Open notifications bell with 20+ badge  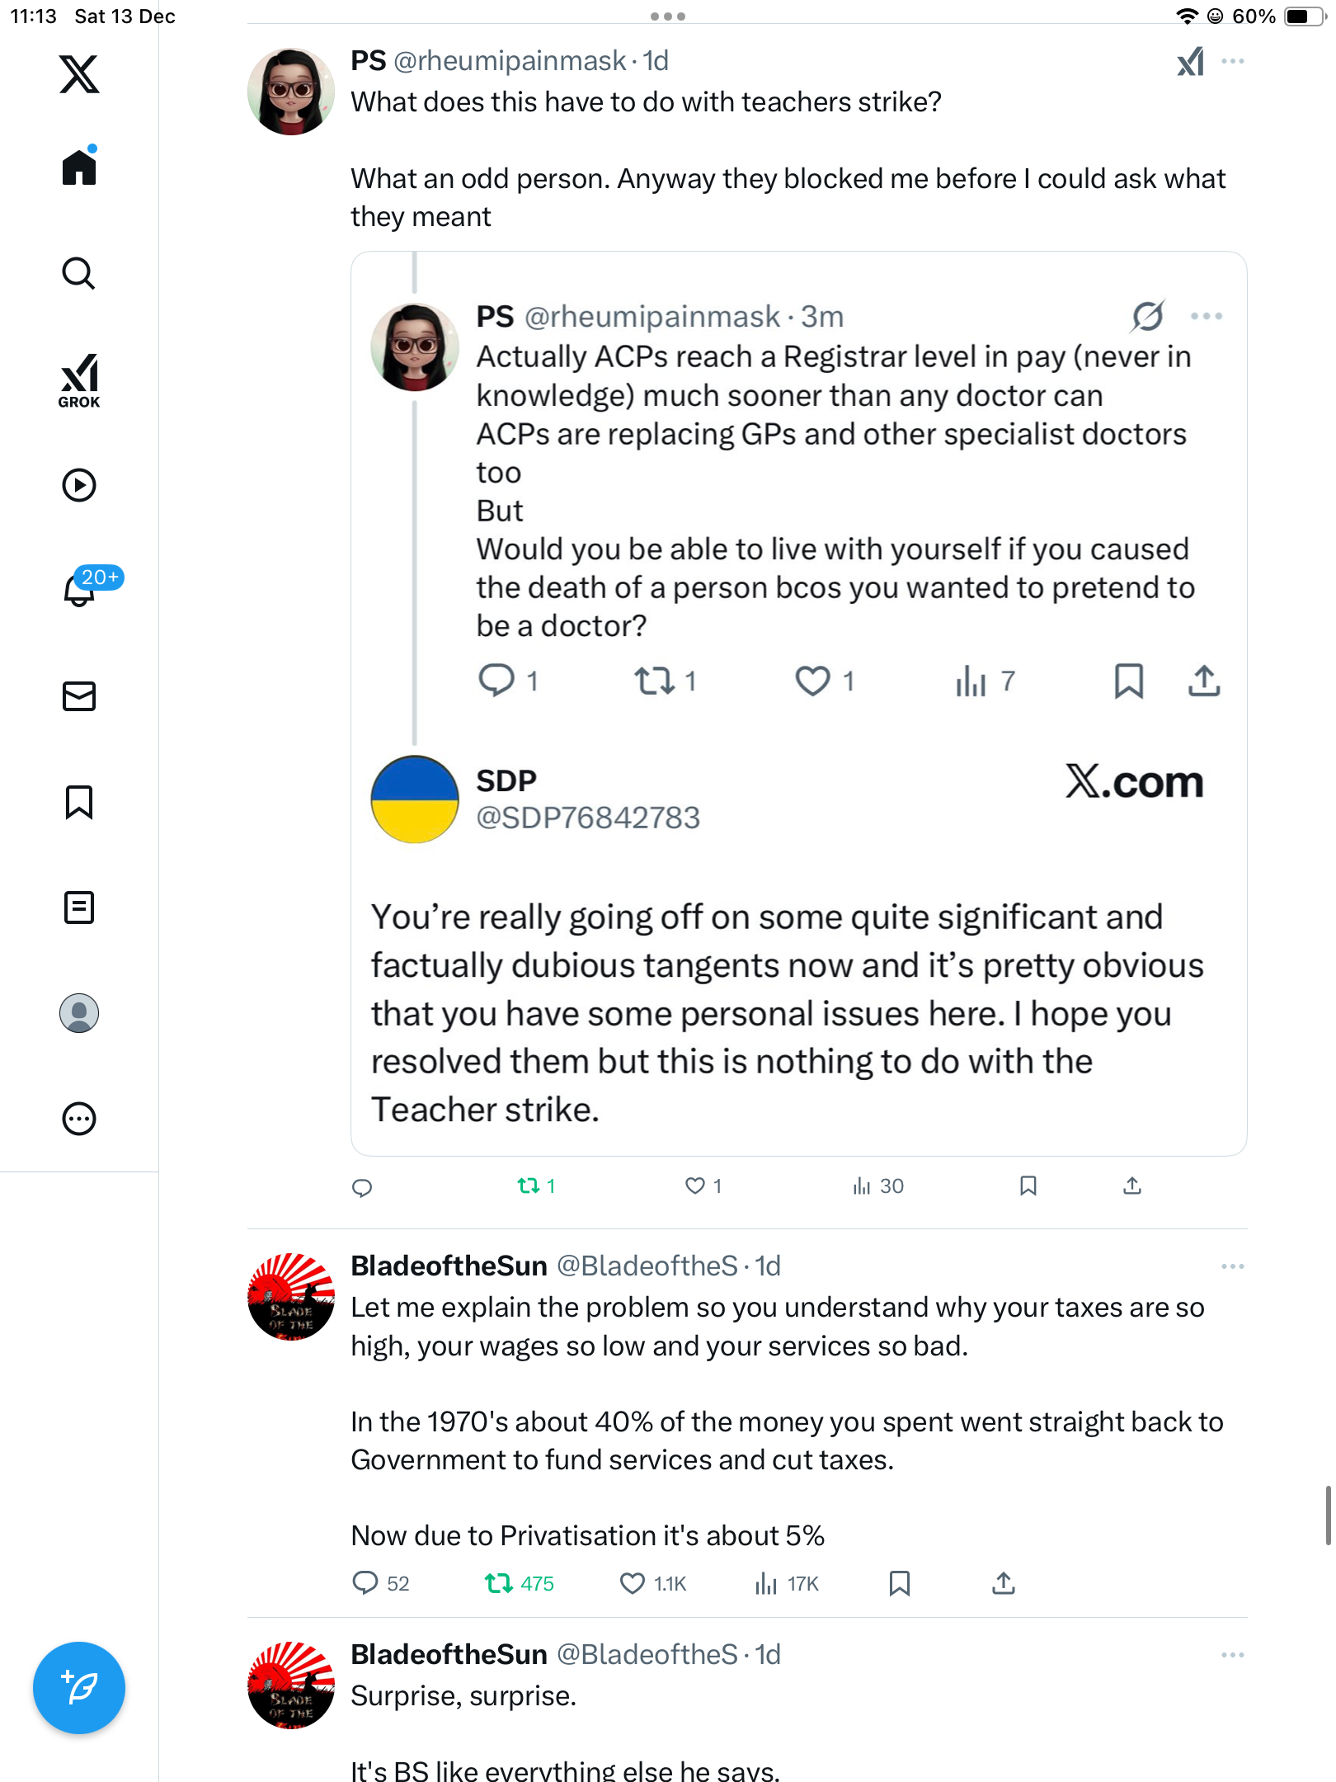point(79,589)
